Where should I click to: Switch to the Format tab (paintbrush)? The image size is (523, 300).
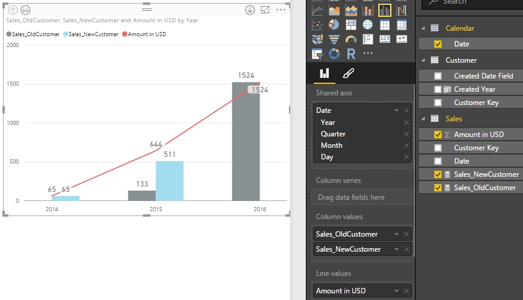click(348, 74)
